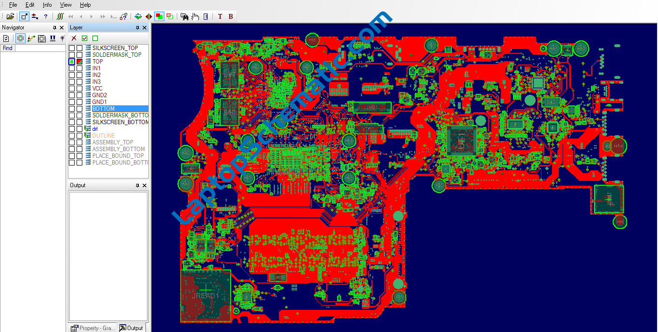Click the JREAD1 component on the board
The width and height of the screenshot is (658, 332).
click(x=206, y=296)
